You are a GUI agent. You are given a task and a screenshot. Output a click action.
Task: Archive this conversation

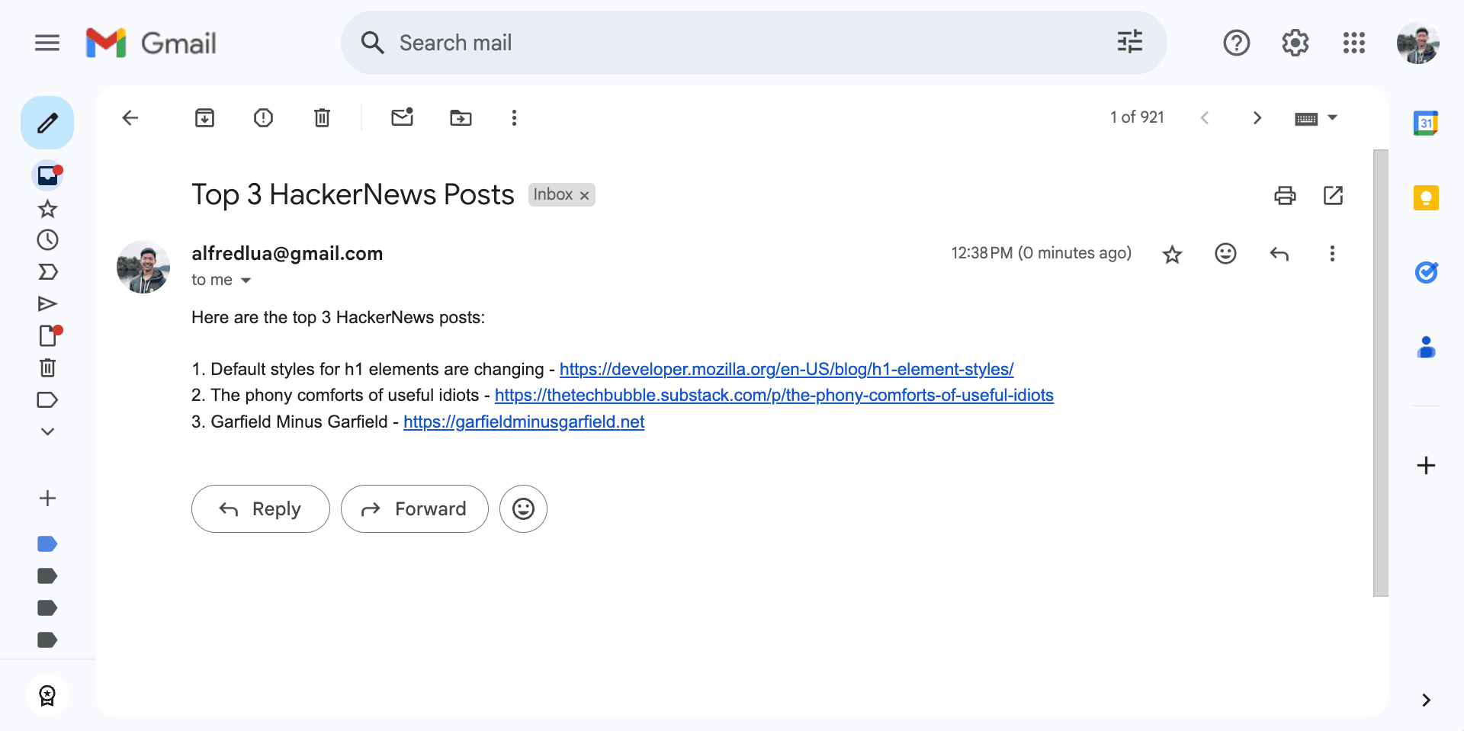coord(204,117)
